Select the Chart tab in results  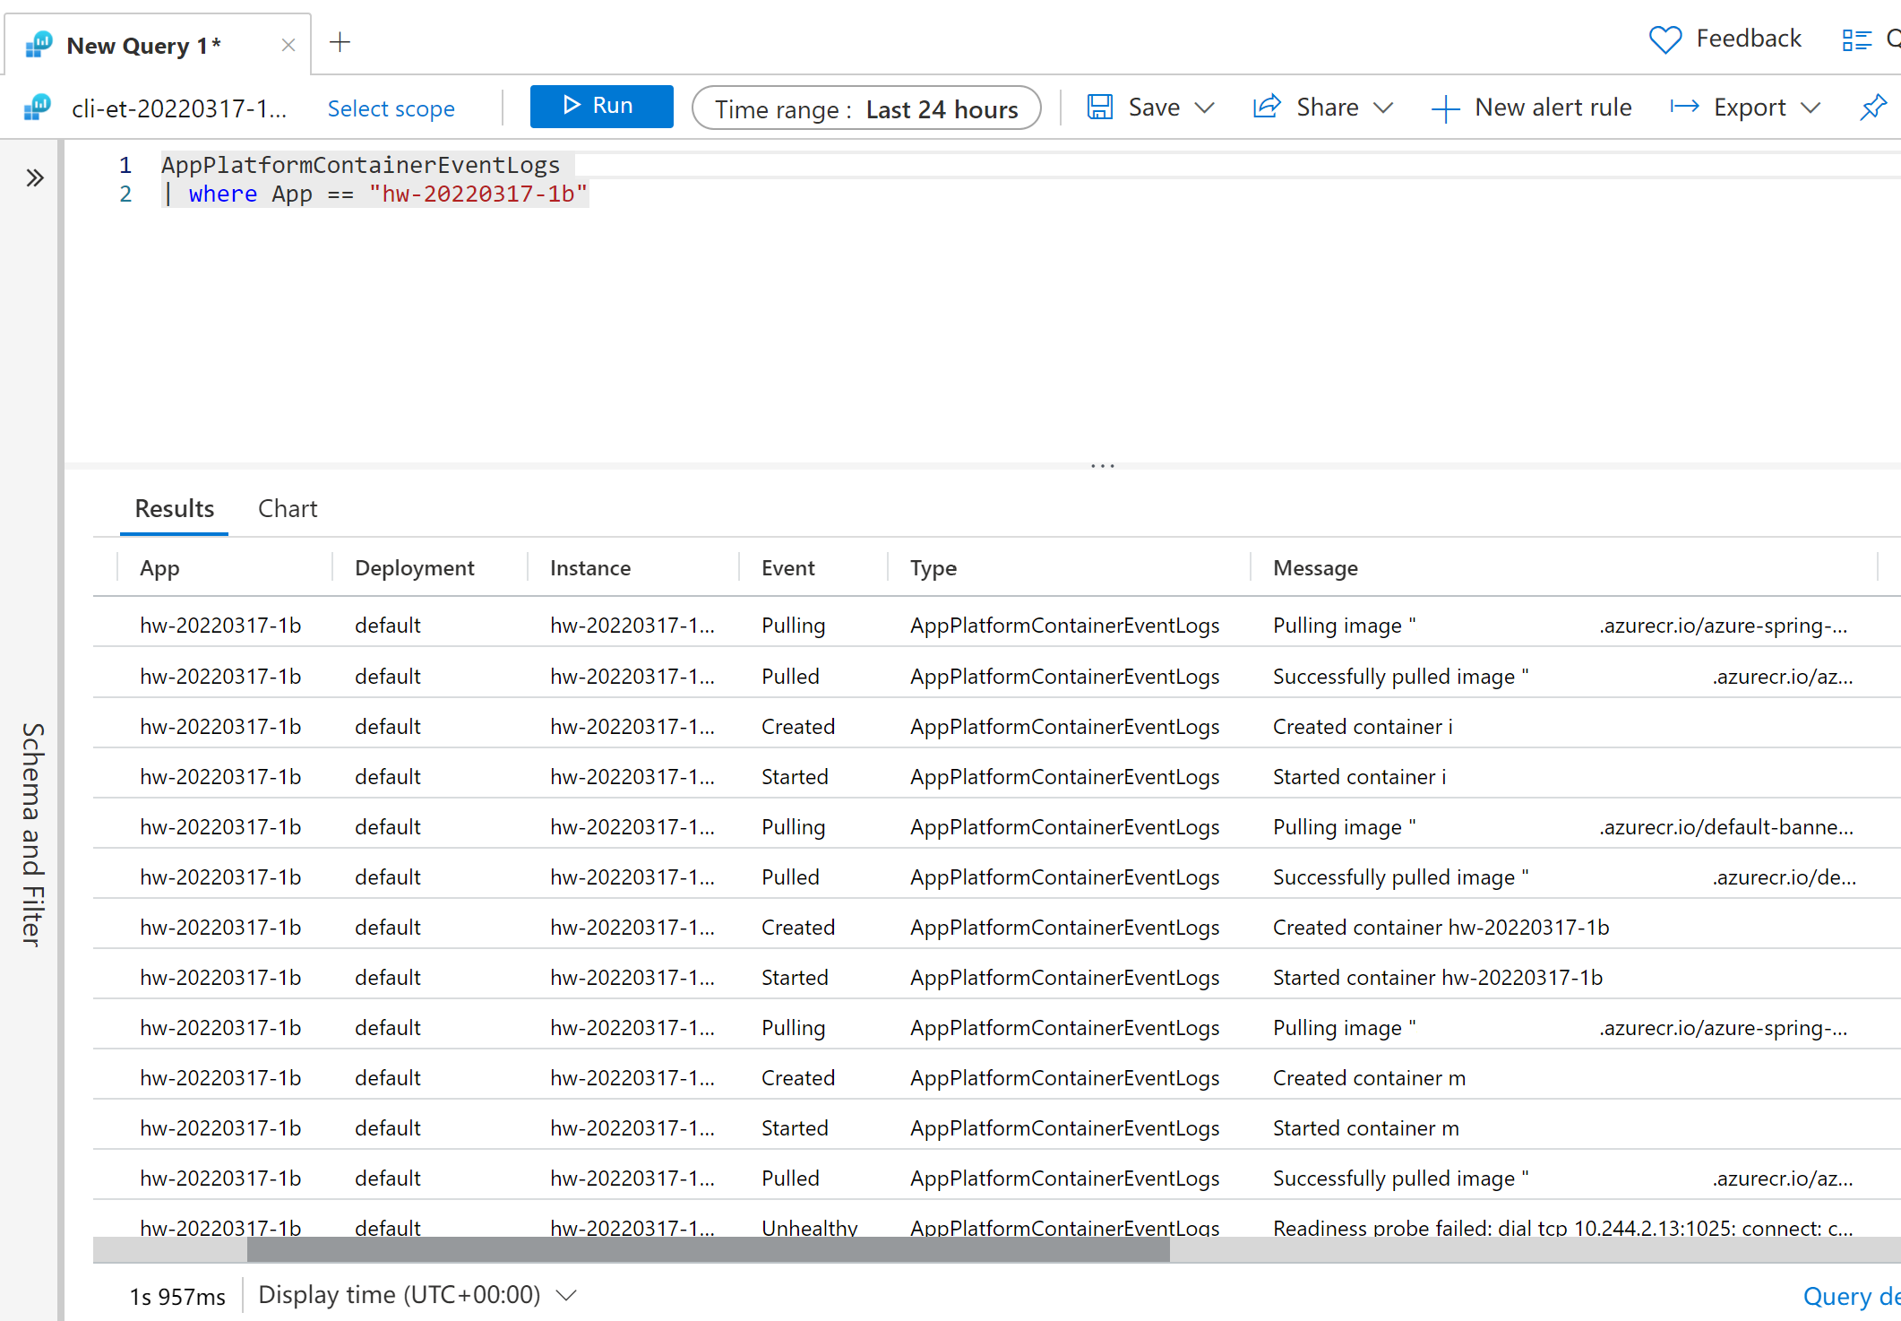click(x=288, y=509)
